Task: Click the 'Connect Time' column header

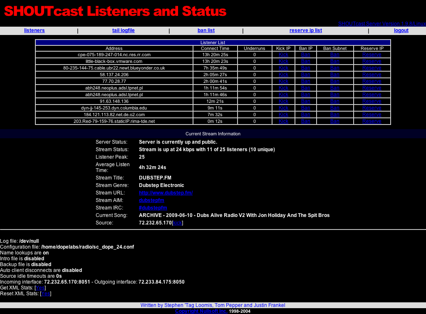Action: point(215,48)
